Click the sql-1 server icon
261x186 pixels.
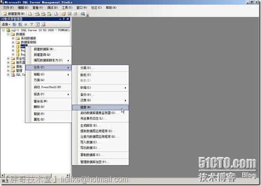[x=8, y=30]
